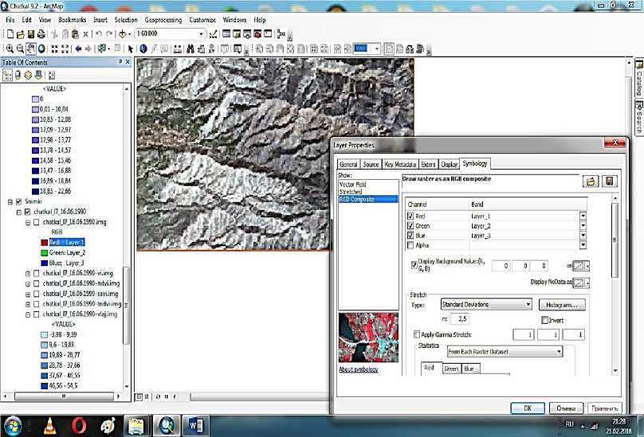Image resolution: width=644 pixels, height=437 pixels.
Task: Click the Save map icon
Action: click(31, 34)
